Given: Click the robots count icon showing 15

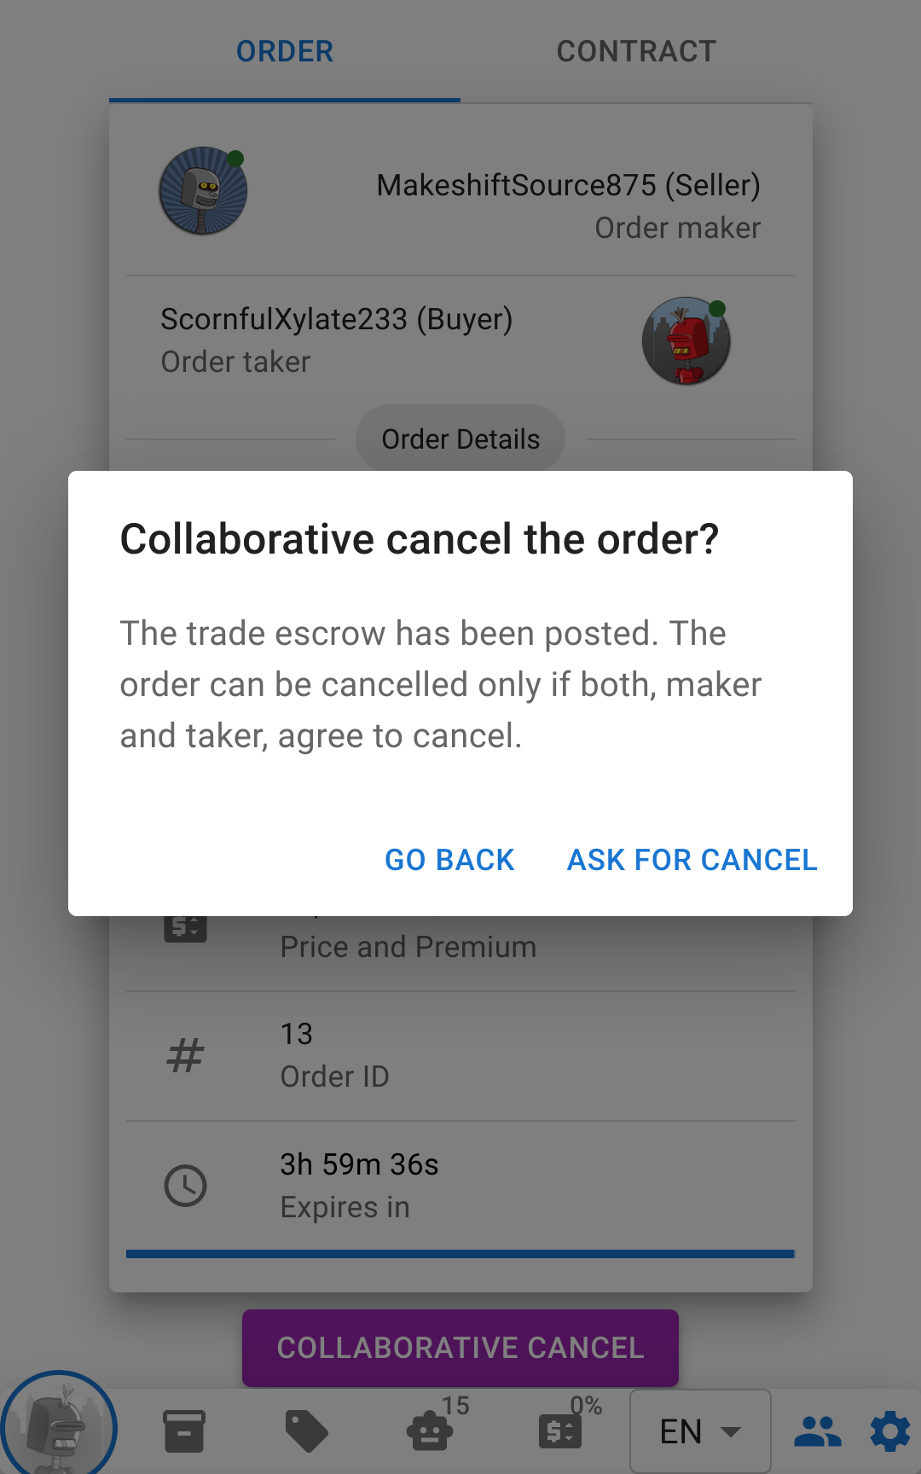Looking at the screenshot, I should (431, 1431).
